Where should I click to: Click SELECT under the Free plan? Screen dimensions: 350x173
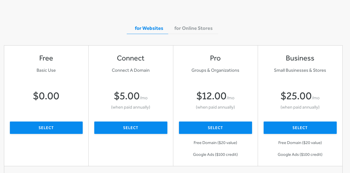tap(46, 127)
